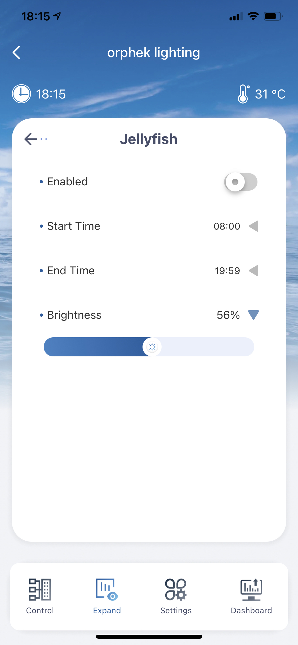Tap the 08:00 start time value
298x645 pixels.
point(227,226)
